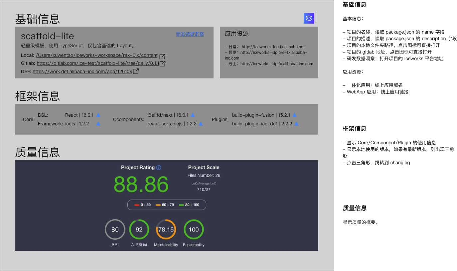This screenshot has width=457, height=271.
Task: Expand triangle beside react-sortablejs 1.2.2
Action: [x=201, y=123]
